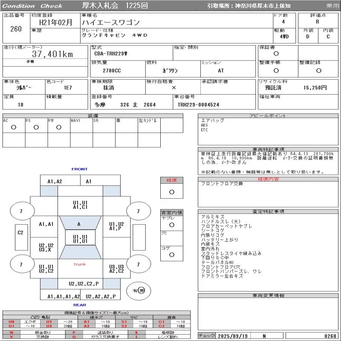Select the 整備手帳 circle mark
Screen dimensions: 341x341
(276, 70)
